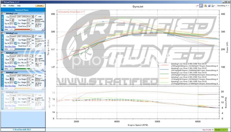Click the New Profile 79 status text
231x132 pixels.
(x=208, y=130)
